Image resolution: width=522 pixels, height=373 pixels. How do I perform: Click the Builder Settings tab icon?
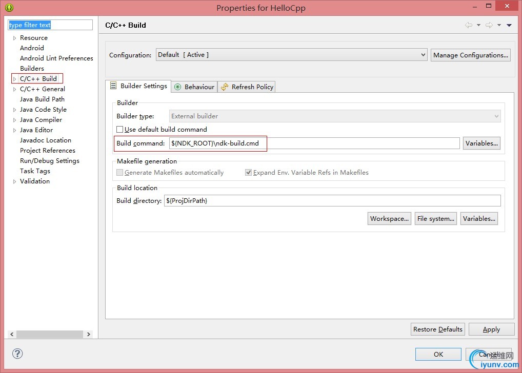[113, 86]
